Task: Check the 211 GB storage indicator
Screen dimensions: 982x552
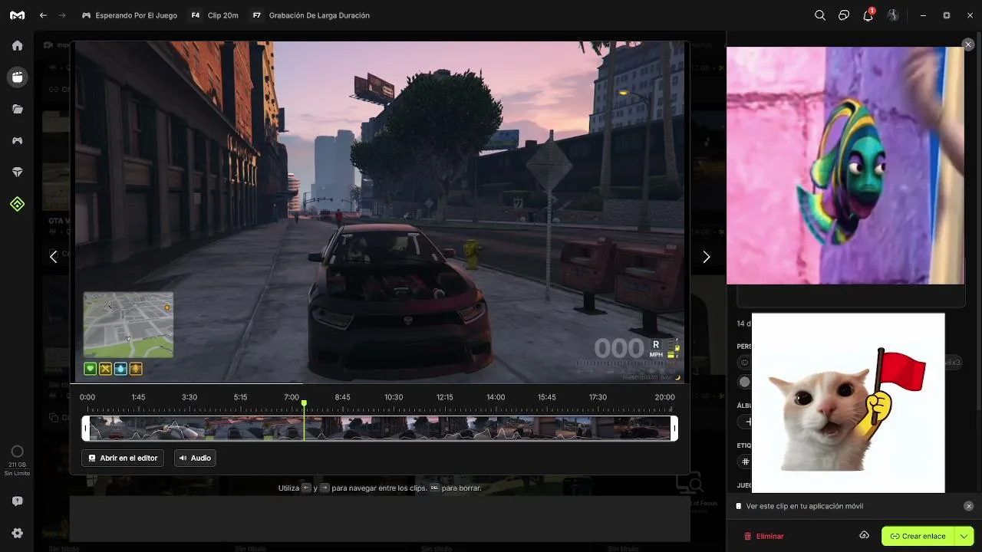Action: tap(17, 461)
